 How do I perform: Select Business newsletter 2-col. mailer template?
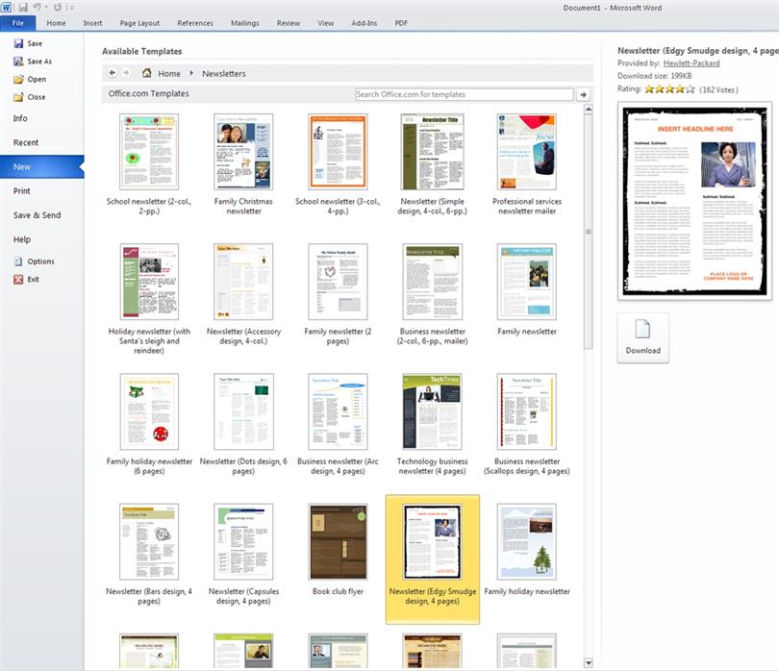coord(432,294)
